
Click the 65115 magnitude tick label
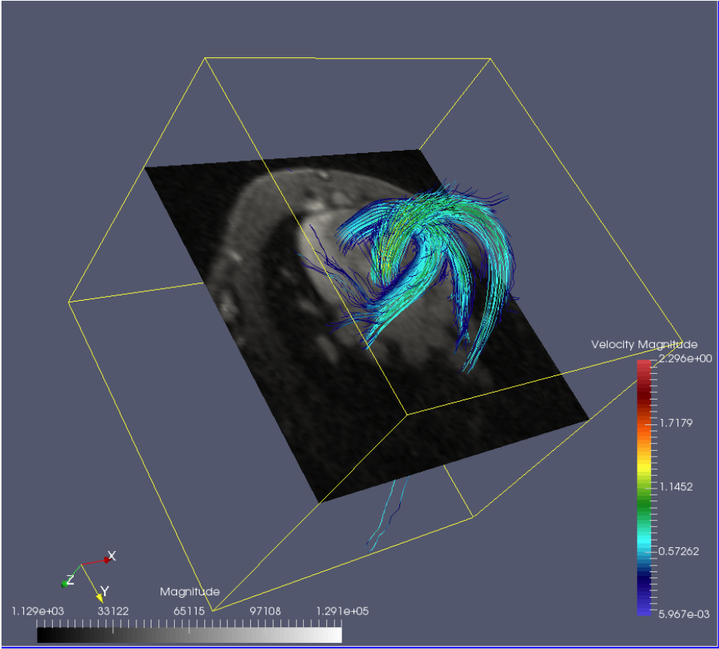(189, 611)
